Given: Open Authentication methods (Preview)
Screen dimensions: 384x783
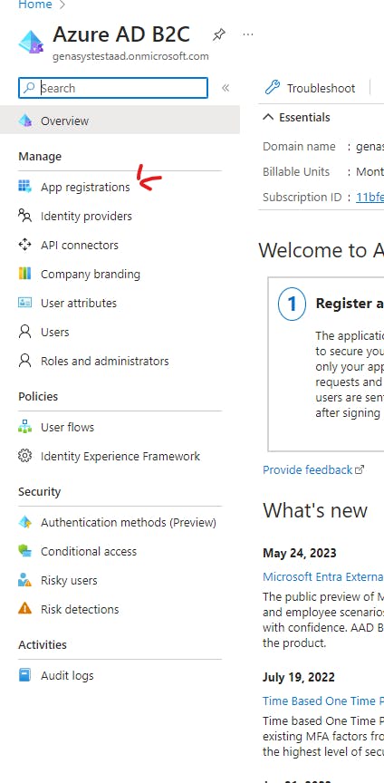Looking at the screenshot, I should pyautogui.click(x=118, y=522).
